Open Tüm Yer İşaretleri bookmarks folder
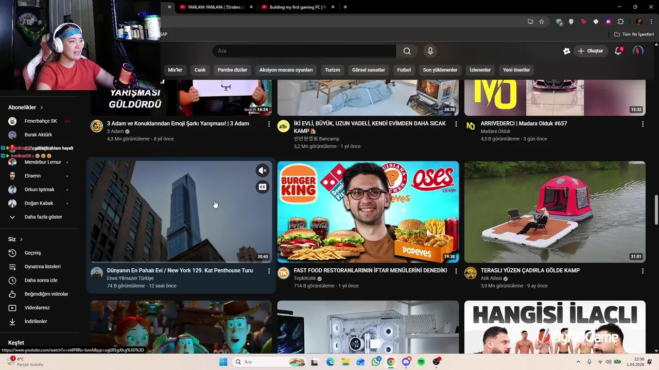This screenshot has height=370, width=659. (x=634, y=34)
